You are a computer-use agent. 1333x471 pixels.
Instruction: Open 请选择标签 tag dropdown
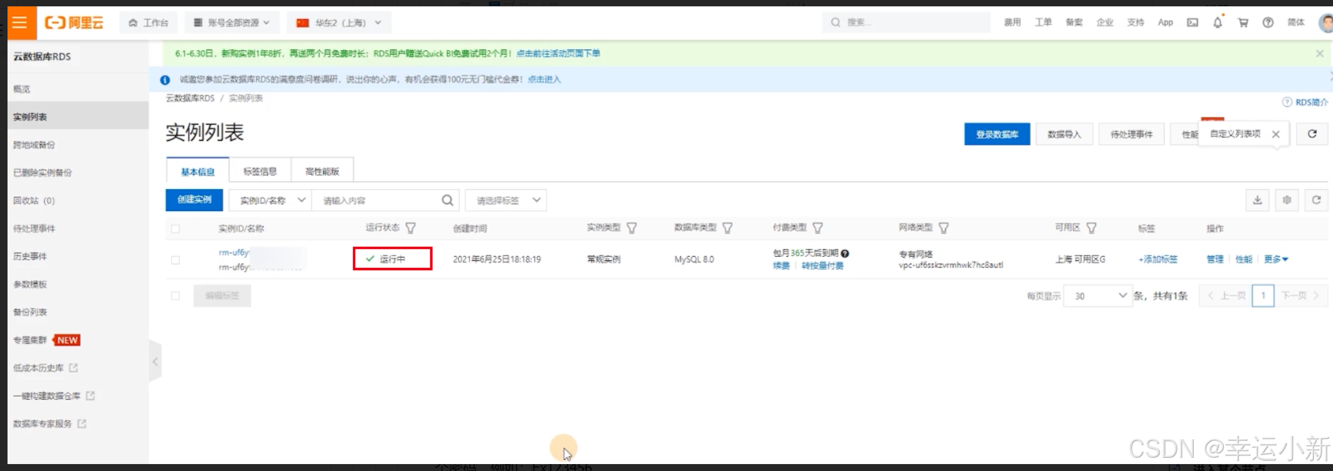[506, 200]
